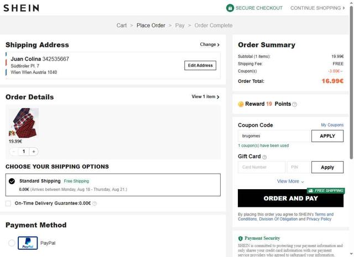354x257 pixels.
Task: Click the PayPal logo icon
Action: coord(28,243)
